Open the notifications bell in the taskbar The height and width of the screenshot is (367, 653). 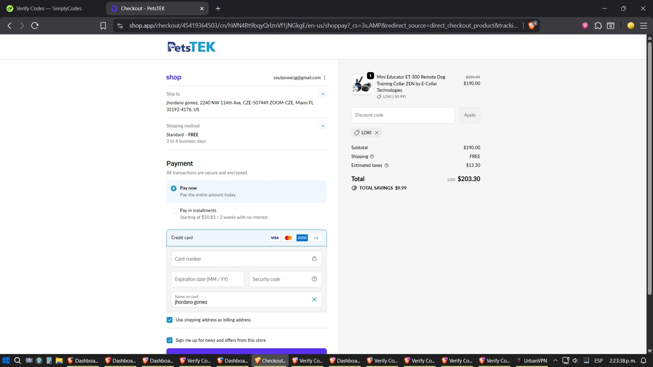643,360
